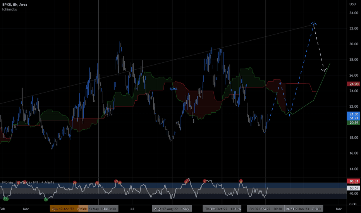The width and height of the screenshot is (361, 213).
Task: Click the 22.00 price axis label
Action: tap(354, 106)
